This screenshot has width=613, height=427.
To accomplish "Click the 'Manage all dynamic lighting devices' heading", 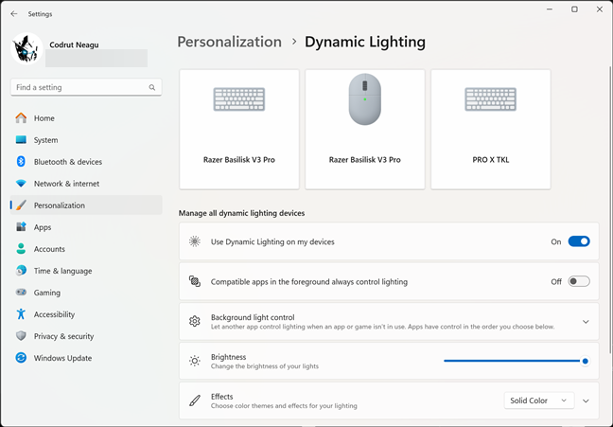I will 241,213.
